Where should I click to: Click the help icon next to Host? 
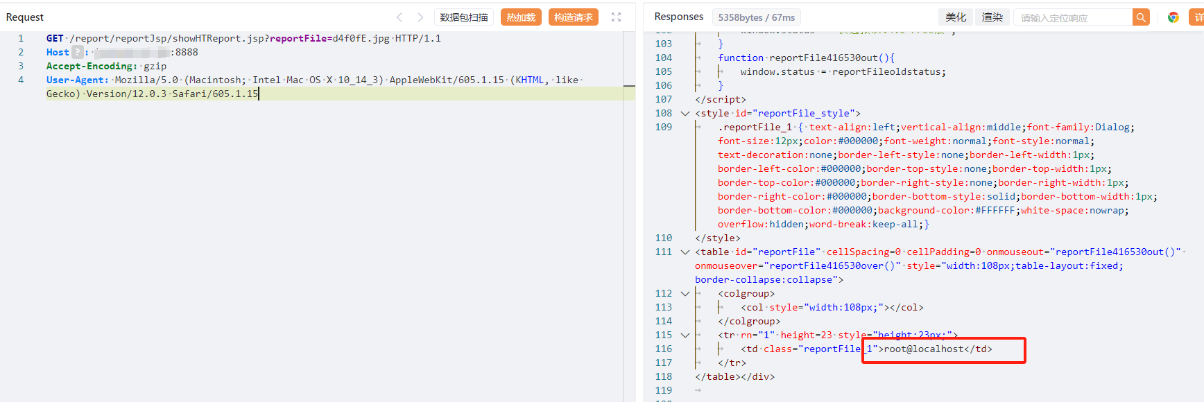click(x=78, y=52)
